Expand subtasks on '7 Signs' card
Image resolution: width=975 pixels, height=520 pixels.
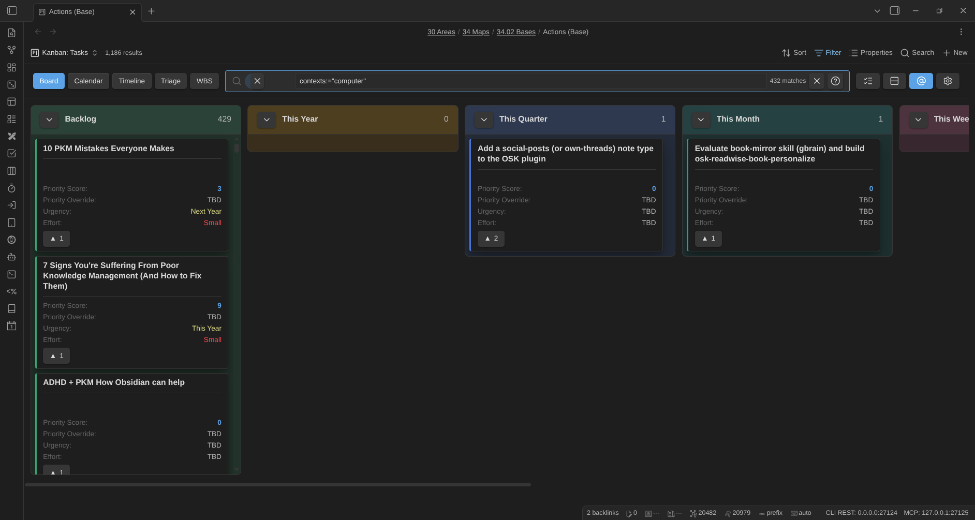[x=56, y=356]
